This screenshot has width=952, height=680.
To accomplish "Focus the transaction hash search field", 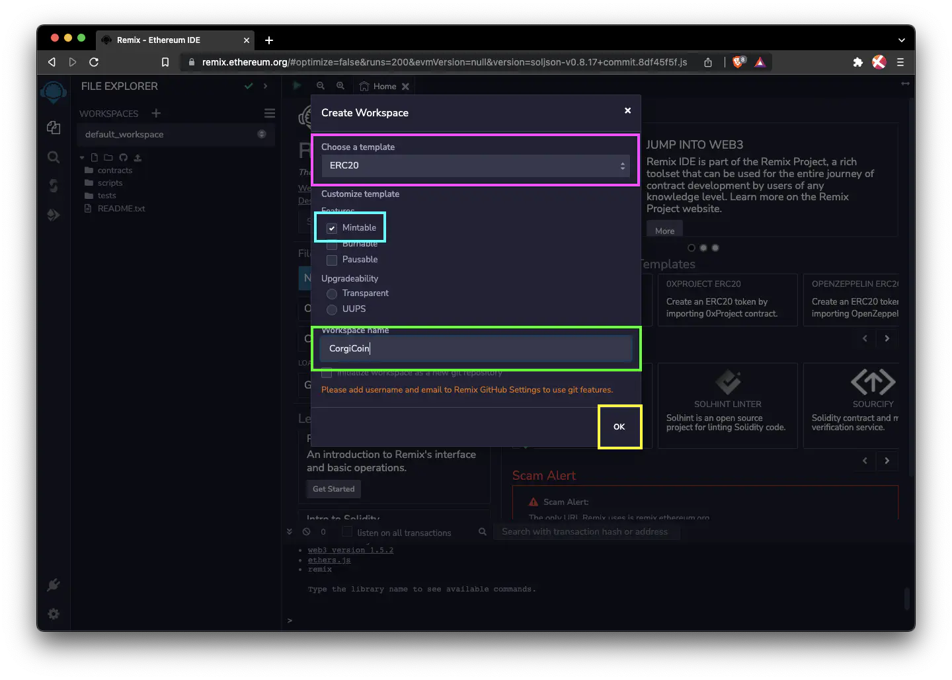I will point(586,531).
